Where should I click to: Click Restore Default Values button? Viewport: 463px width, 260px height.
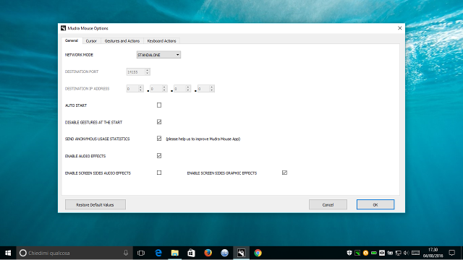click(x=95, y=204)
